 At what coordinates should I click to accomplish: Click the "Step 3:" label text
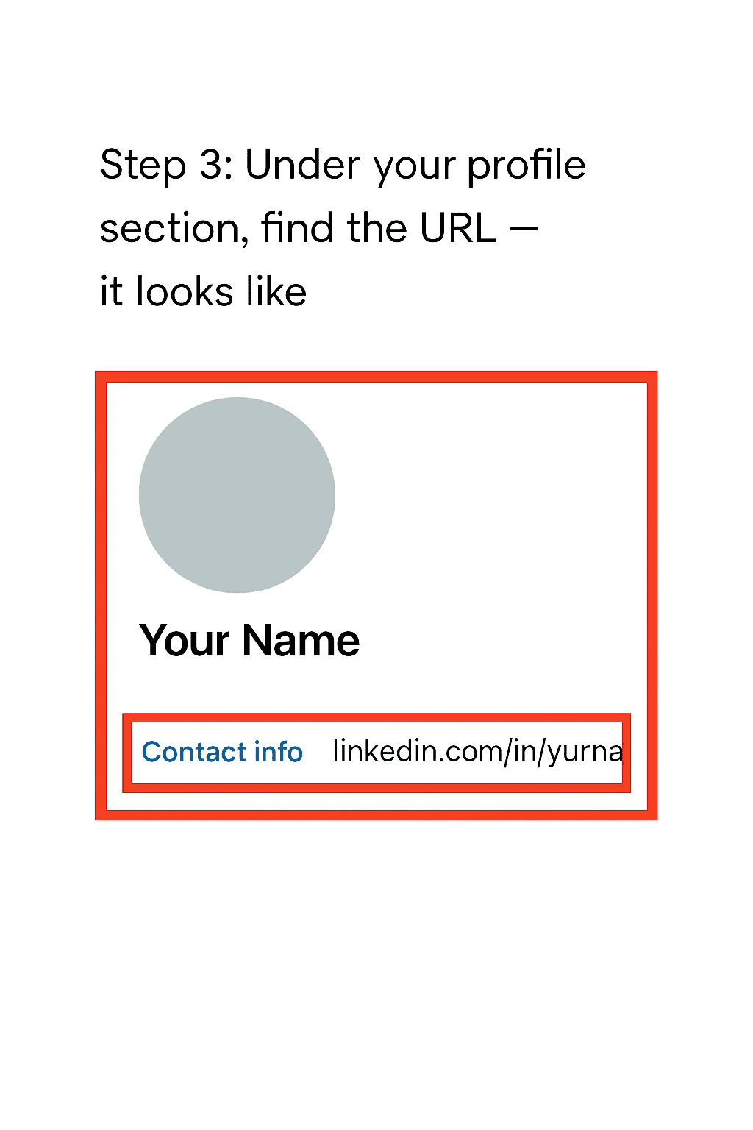pyautogui.click(x=166, y=165)
